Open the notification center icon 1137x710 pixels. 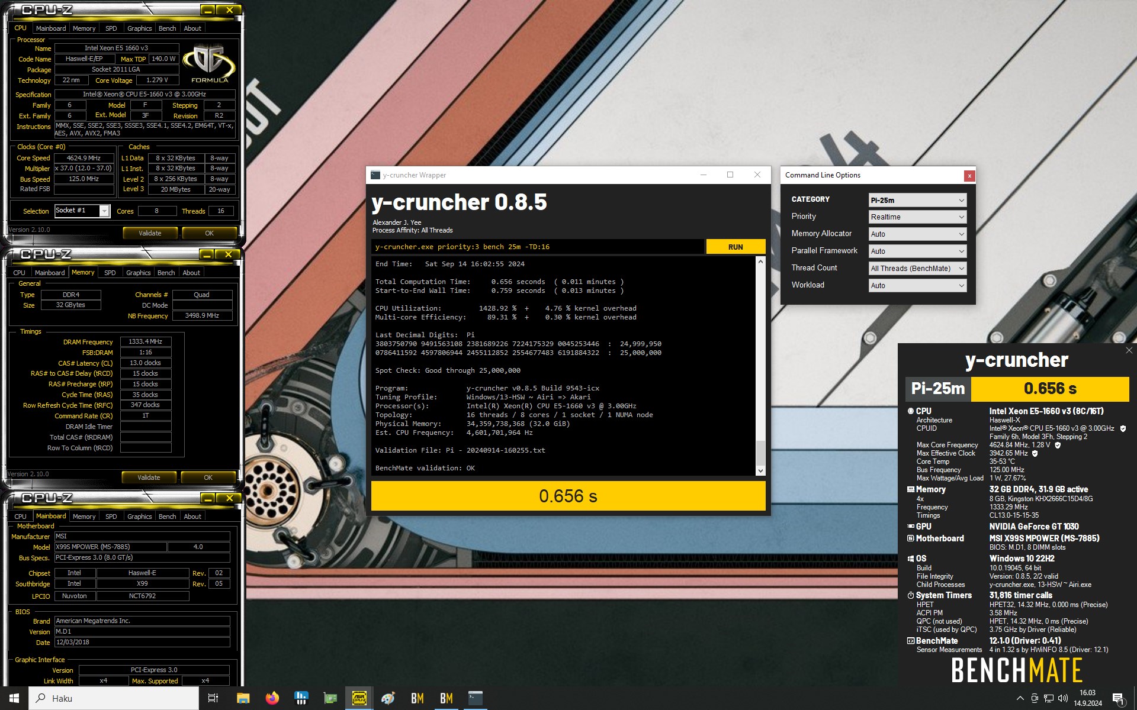[x=1118, y=699]
